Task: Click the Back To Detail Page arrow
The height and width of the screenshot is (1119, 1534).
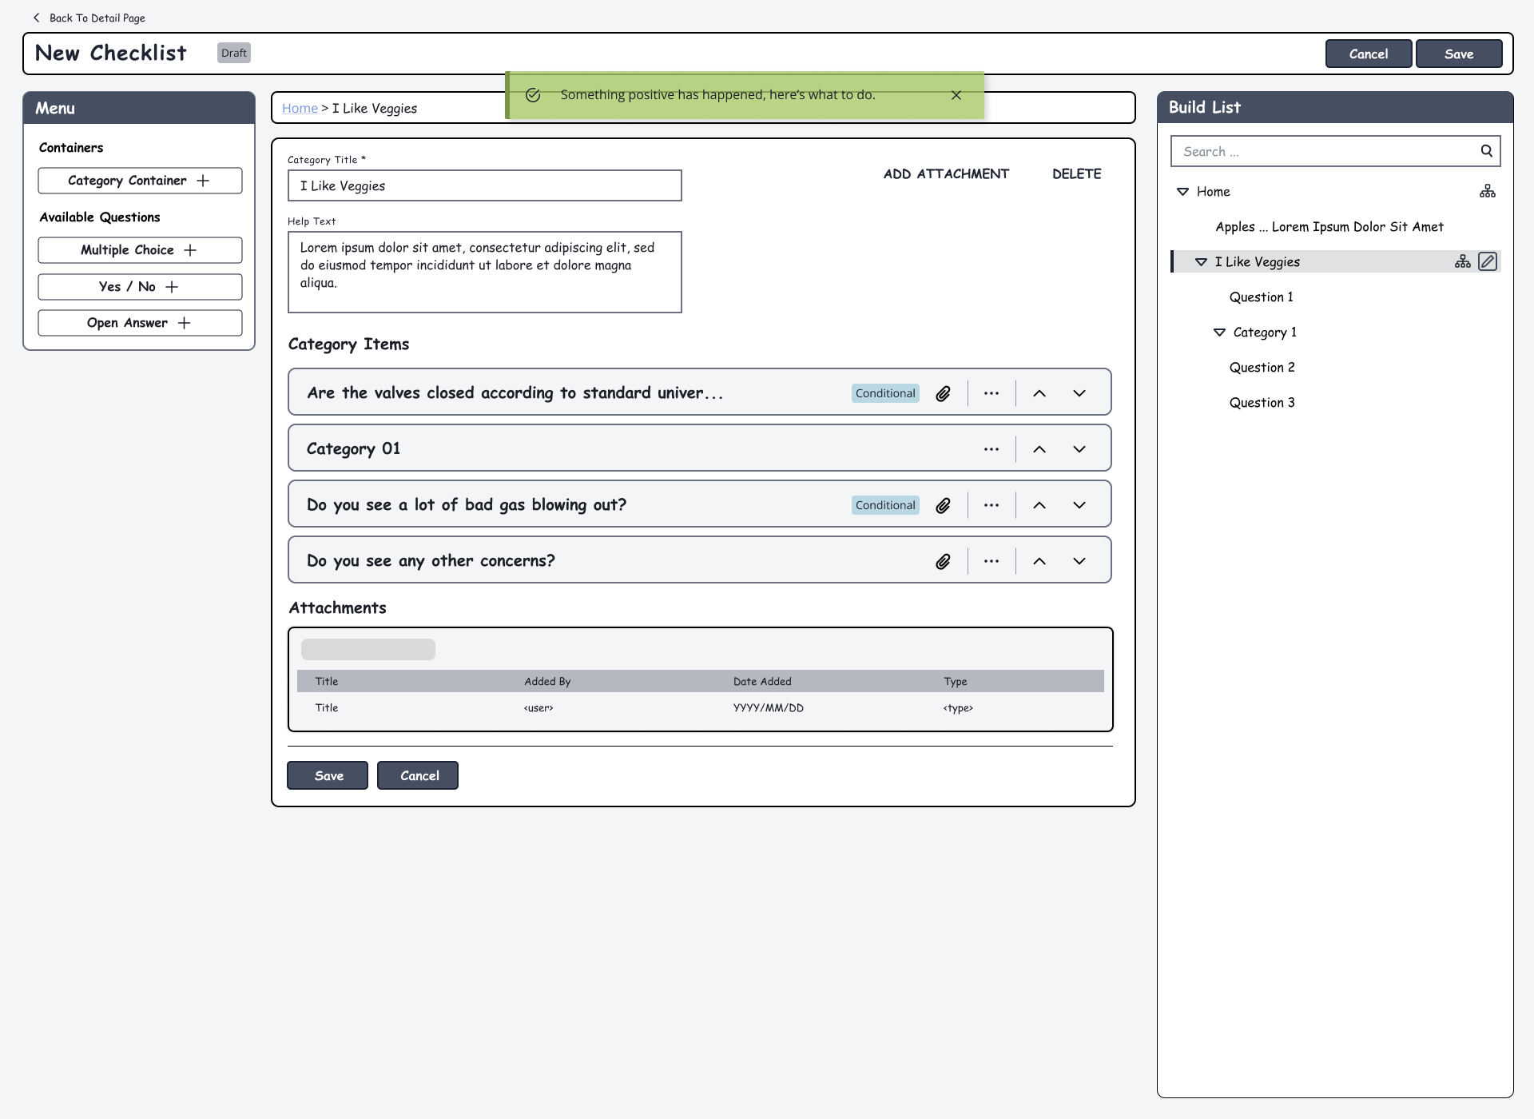Action: coord(36,18)
